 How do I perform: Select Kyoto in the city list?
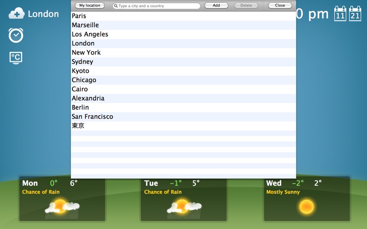[81, 71]
